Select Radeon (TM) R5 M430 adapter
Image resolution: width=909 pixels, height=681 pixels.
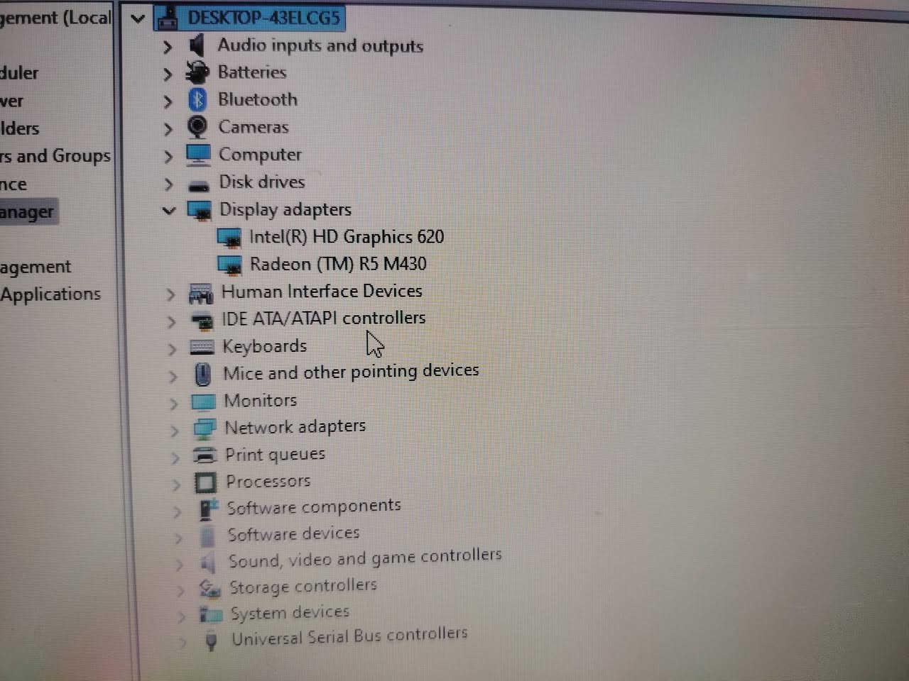point(338,265)
